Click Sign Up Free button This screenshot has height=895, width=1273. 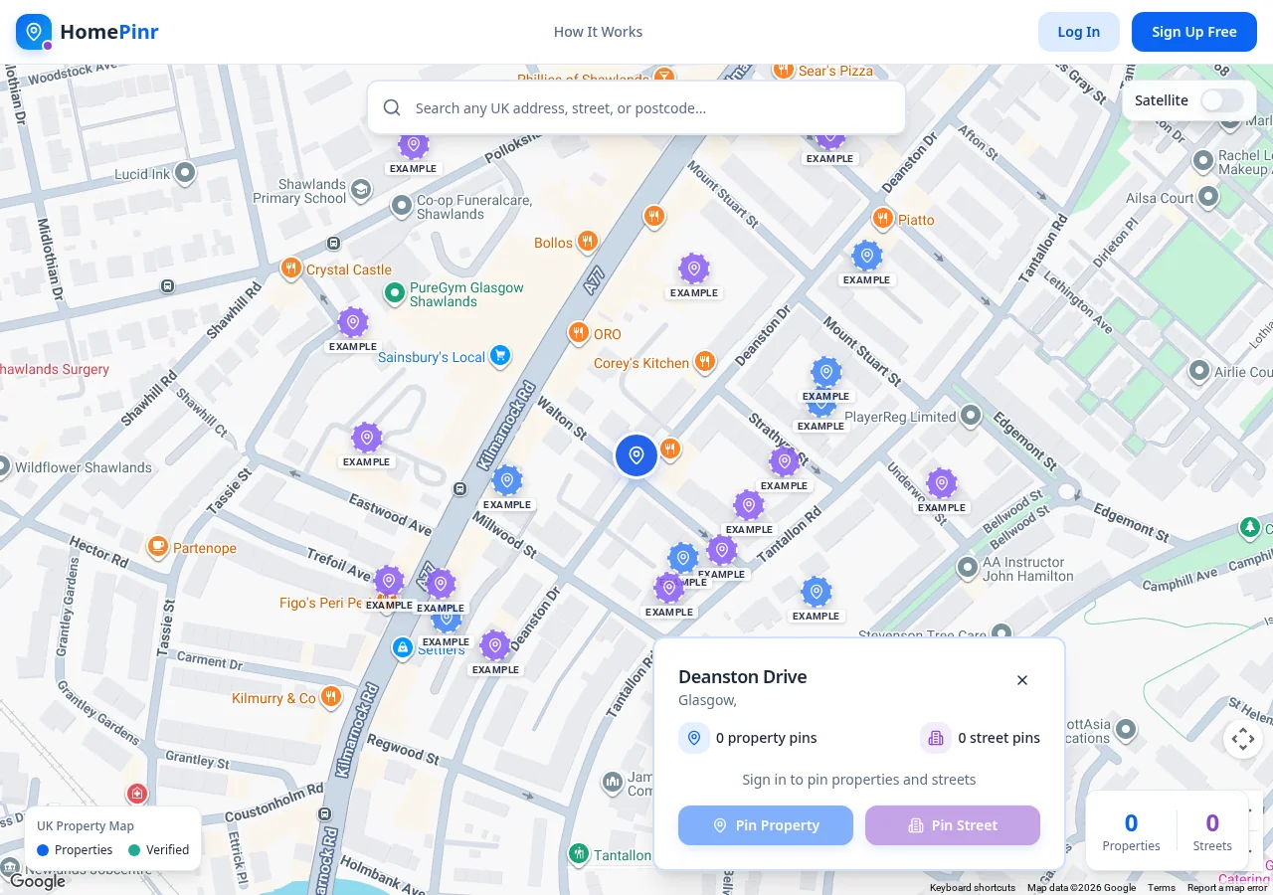[1194, 32]
